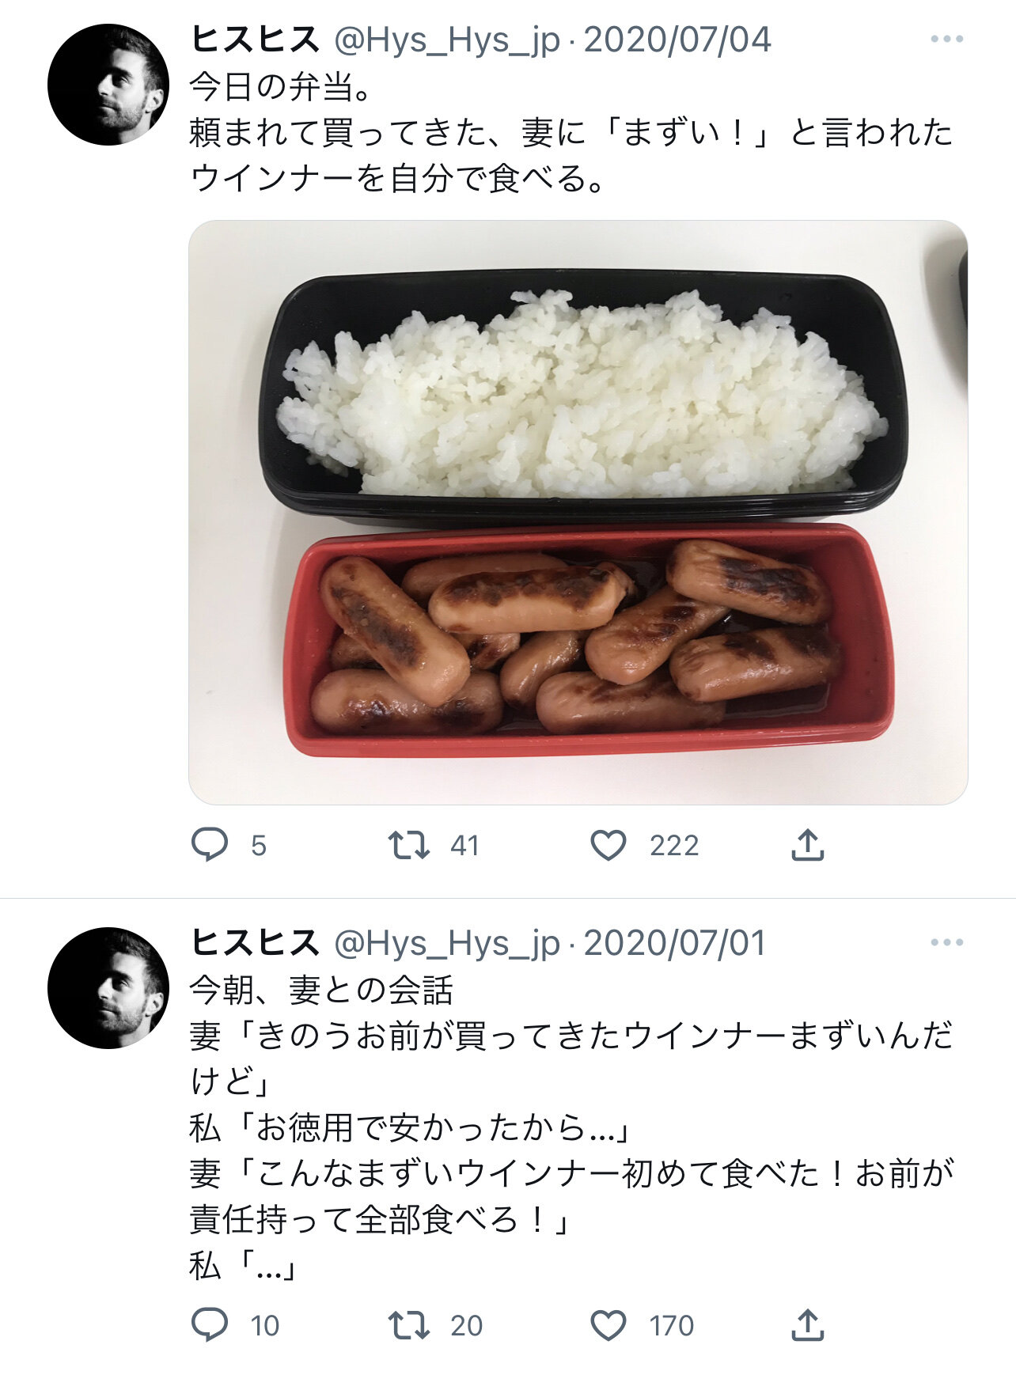Share the 2020/07/04 tweet via share icon
The width and height of the screenshot is (1016, 1375).
808,845
